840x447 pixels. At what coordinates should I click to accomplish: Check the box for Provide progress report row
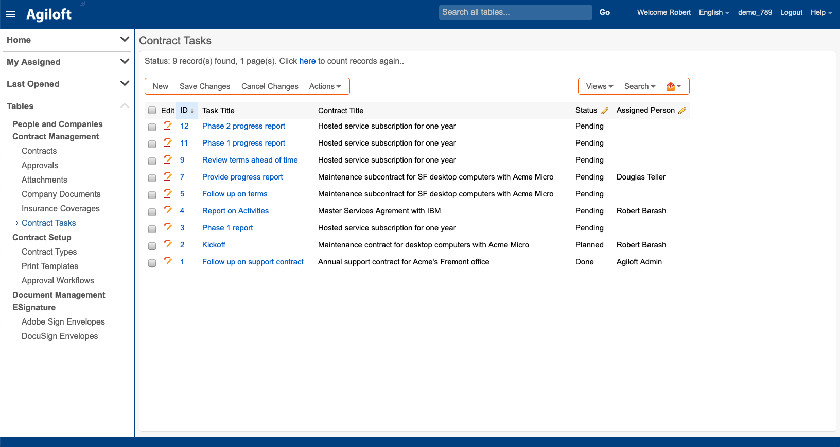point(152,178)
